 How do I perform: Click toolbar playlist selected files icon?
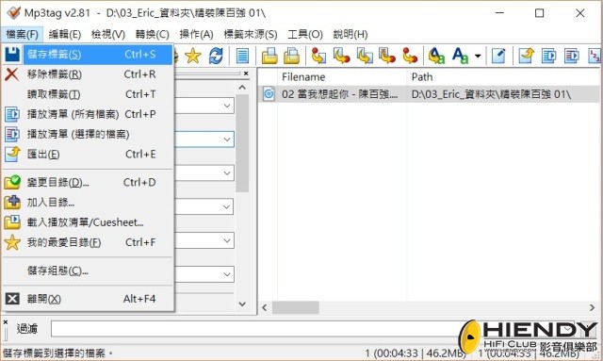[x=572, y=57]
